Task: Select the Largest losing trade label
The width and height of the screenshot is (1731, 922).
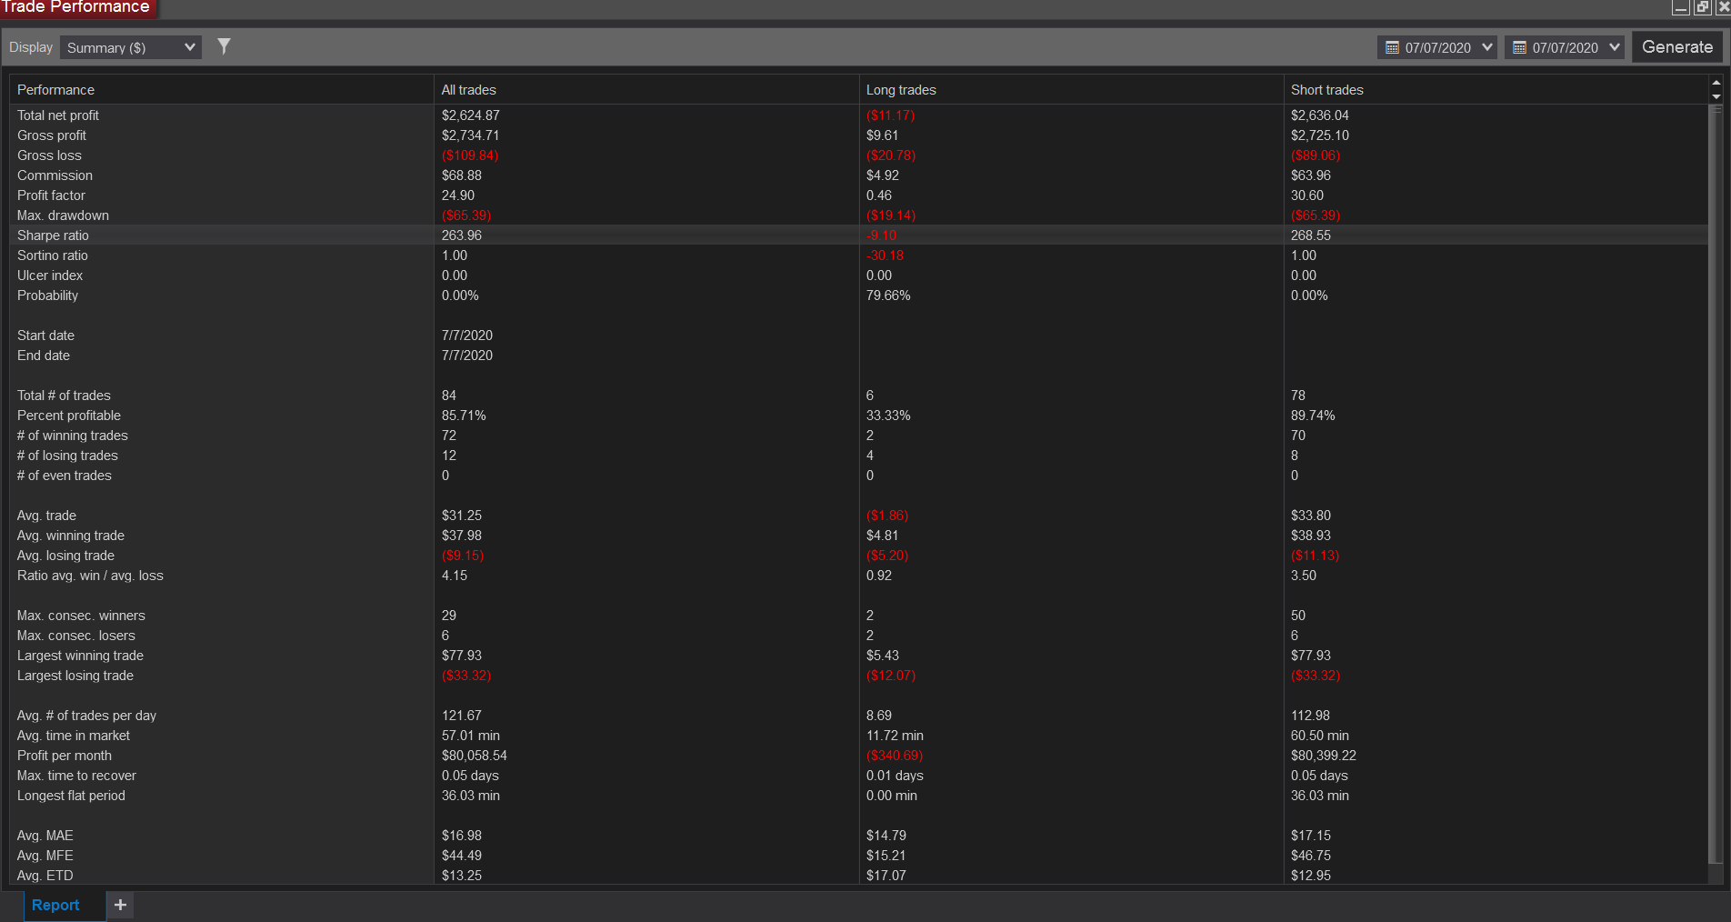Action: (x=75, y=676)
